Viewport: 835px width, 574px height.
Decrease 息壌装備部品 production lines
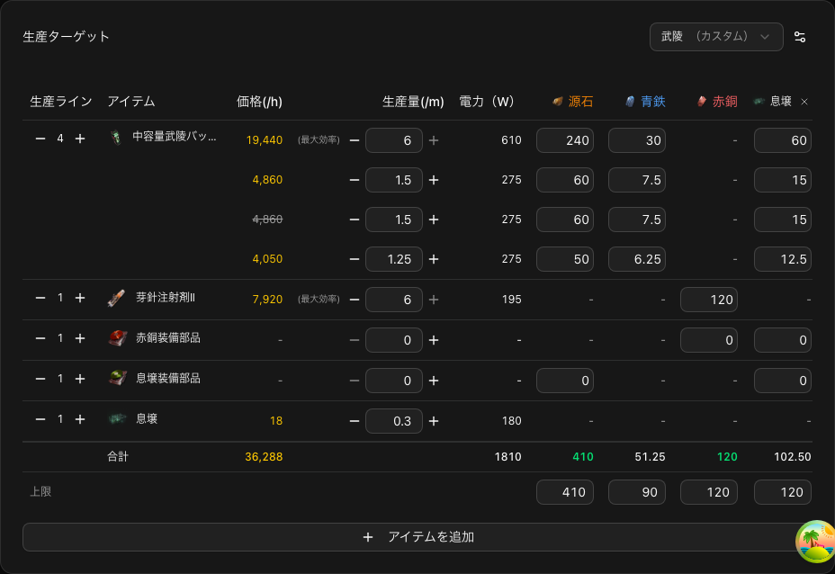[x=40, y=379]
